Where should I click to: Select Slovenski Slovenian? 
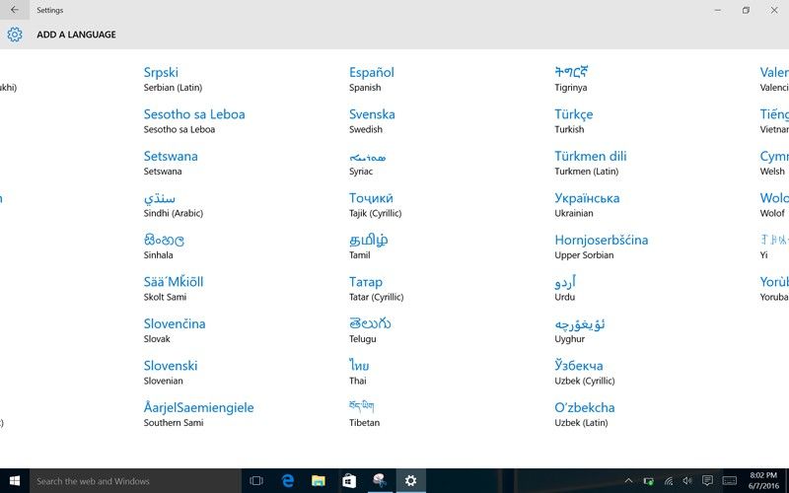click(x=171, y=373)
